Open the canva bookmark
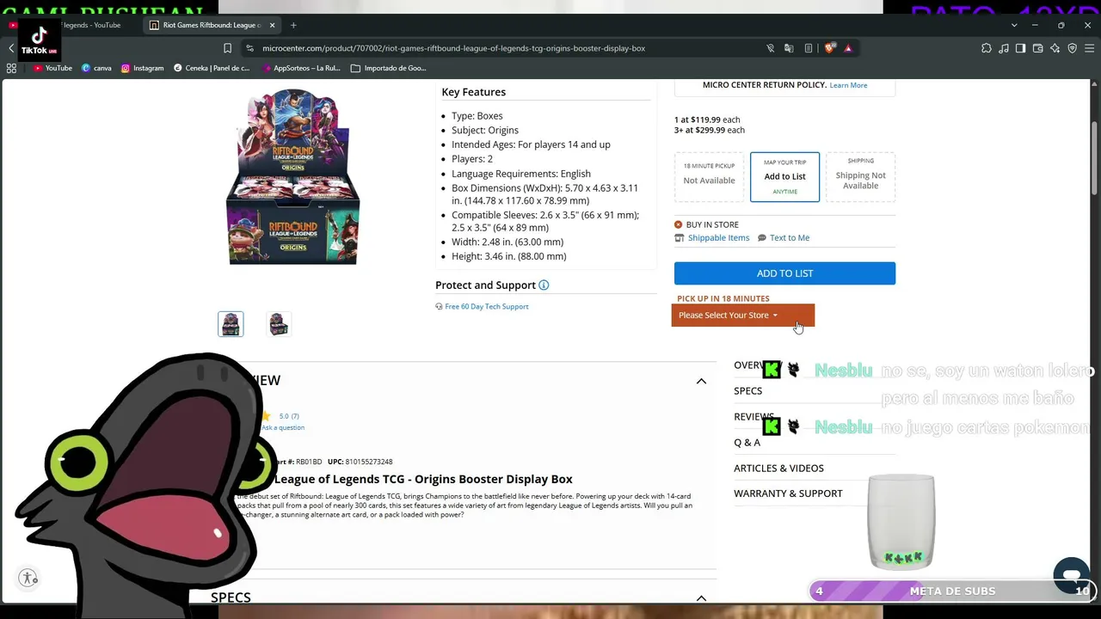1101x619 pixels. [x=96, y=68]
